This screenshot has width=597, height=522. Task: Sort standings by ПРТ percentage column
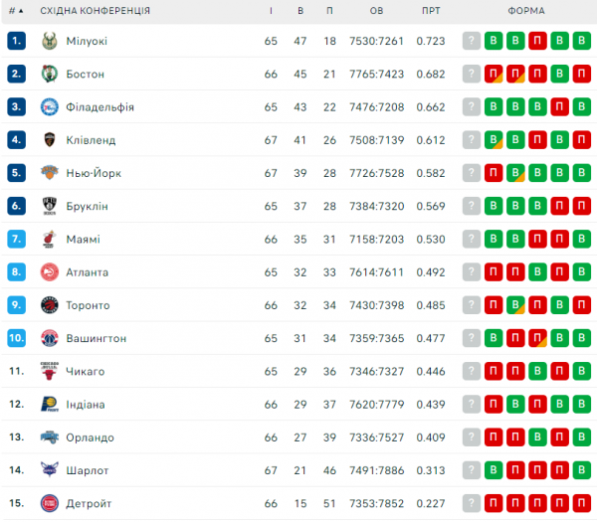click(431, 10)
